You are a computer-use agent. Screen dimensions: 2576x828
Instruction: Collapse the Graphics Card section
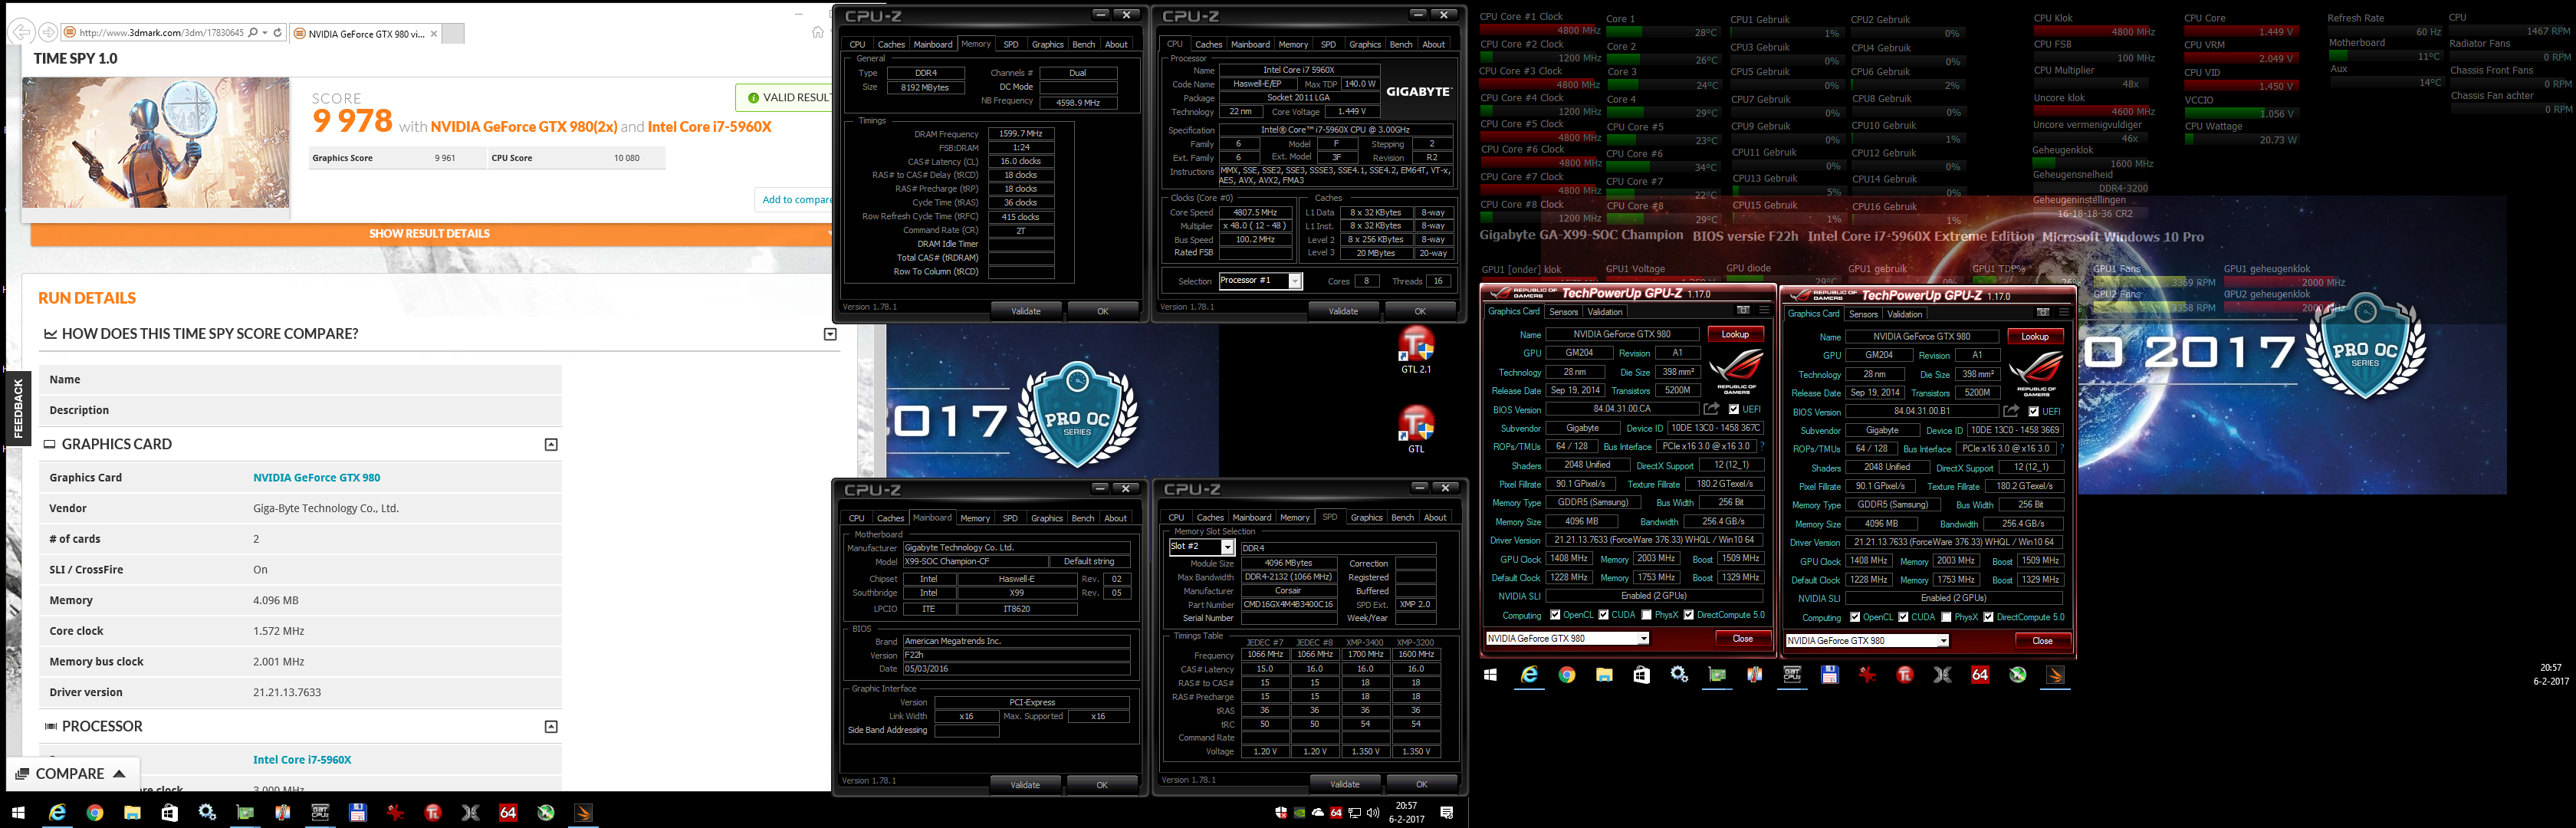coord(551,444)
